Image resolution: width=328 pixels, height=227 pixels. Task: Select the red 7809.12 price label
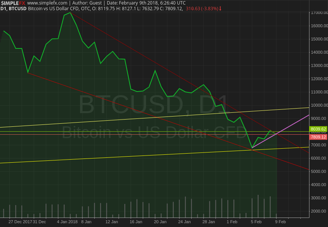point(318,137)
